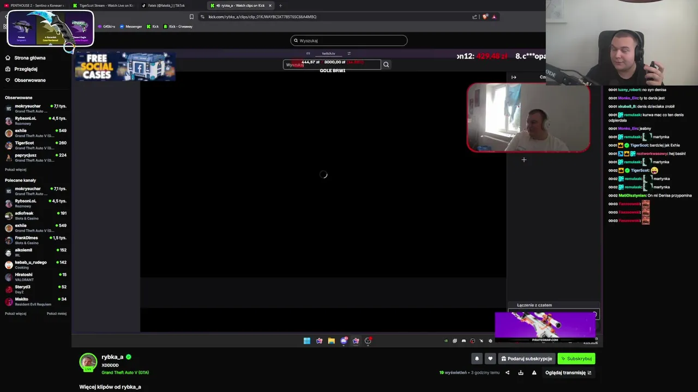698x392 pixels.
Task: Click Oglądaj transmisję button
Action: coord(568,373)
